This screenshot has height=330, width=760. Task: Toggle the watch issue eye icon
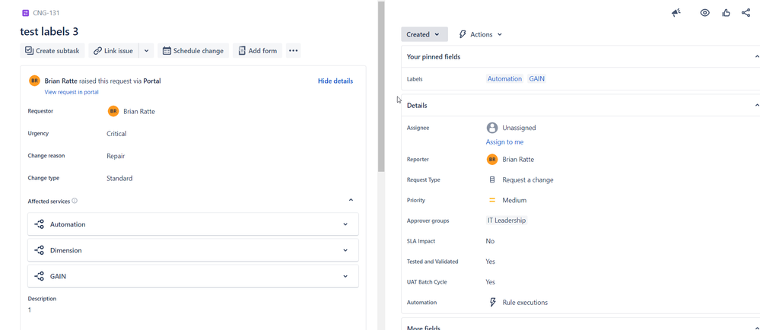click(704, 13)
